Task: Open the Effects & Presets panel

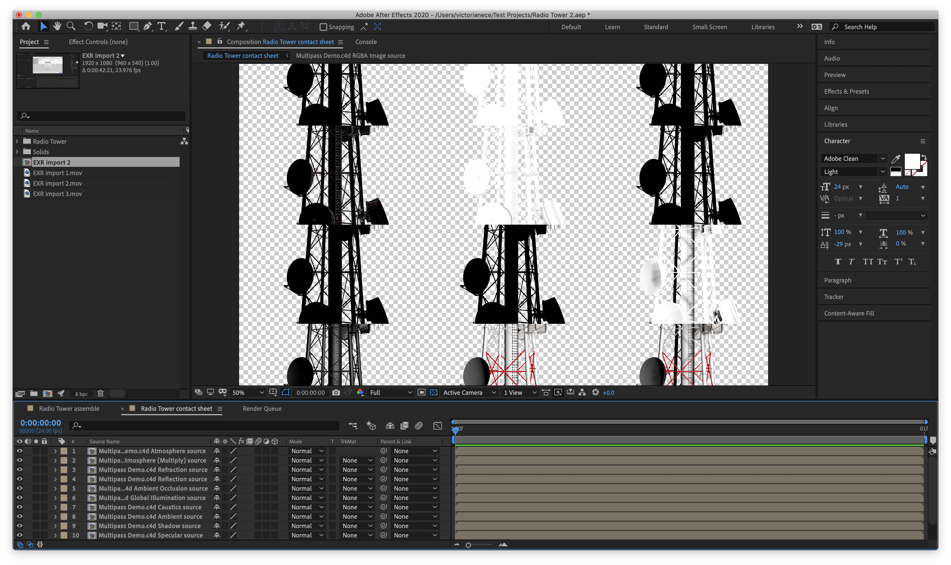Action: (x=846, y=91)
